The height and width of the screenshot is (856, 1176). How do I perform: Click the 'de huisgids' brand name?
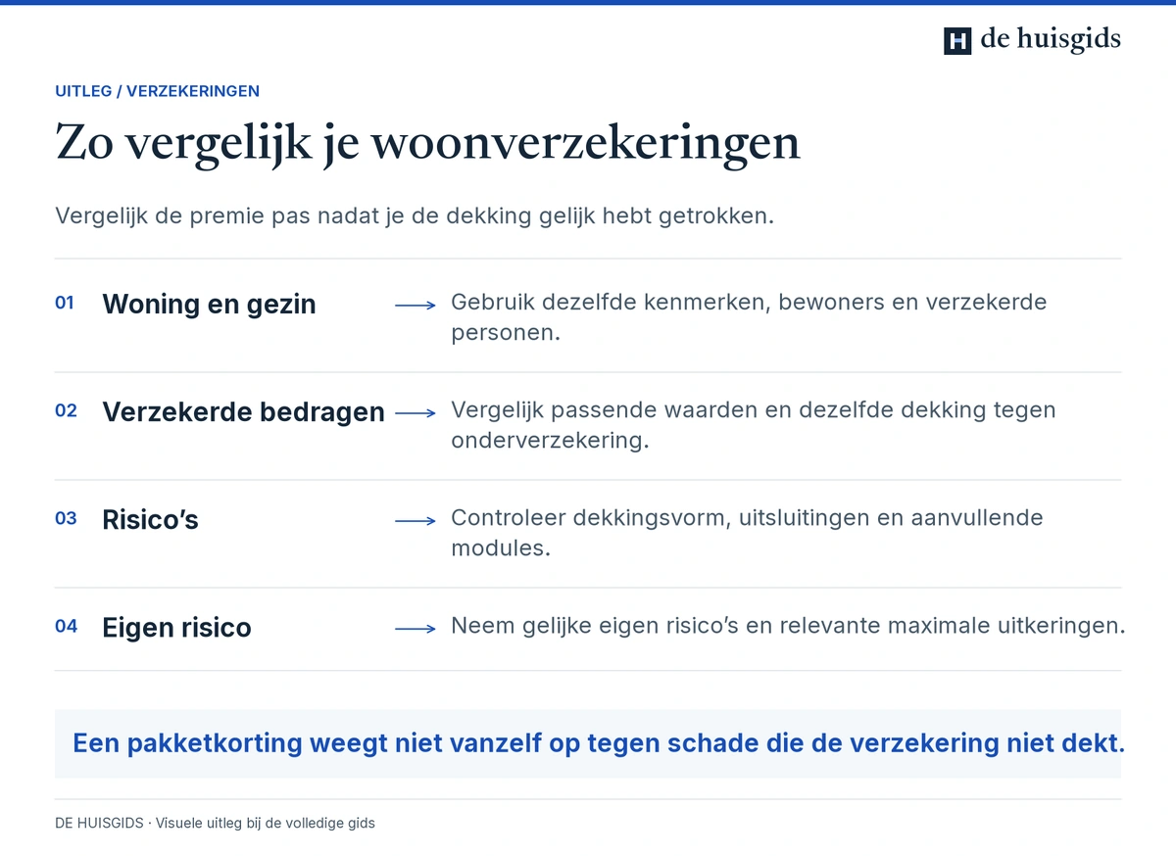[1051, 40]
